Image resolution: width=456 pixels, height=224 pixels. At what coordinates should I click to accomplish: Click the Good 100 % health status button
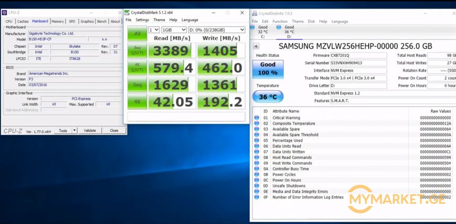pyautogui.click(x=268, y=69)
